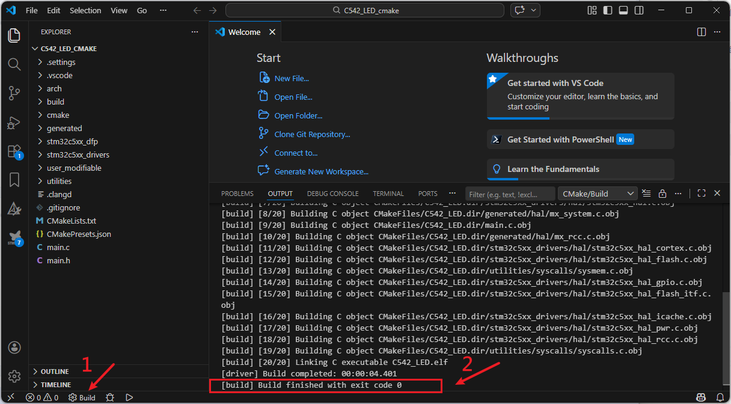Show more menu items ellipsis
The width and height of the screenshot is (731, 404).
pos(162,10)
